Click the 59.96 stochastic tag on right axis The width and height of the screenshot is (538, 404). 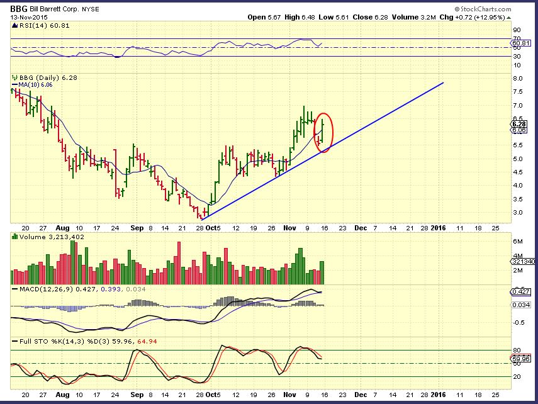pos(521,359)
